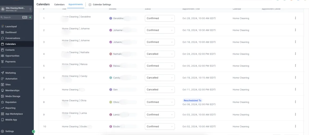This screenshot has width=309, height=135.
Task: Open the Calendar Settings tab
Action: point(100,5)
